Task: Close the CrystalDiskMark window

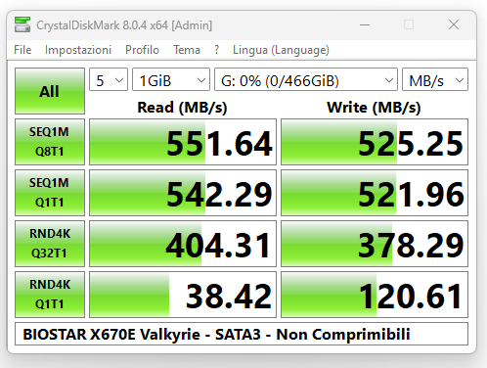Action: tap(454, 24)
